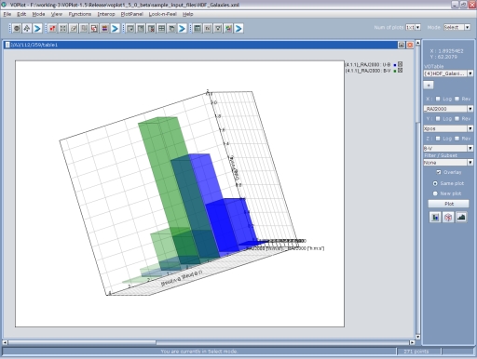Viewport: 477px width, 359px height.
Task: Click the pencil edit toolbar icon
Action: click(74, 29)
